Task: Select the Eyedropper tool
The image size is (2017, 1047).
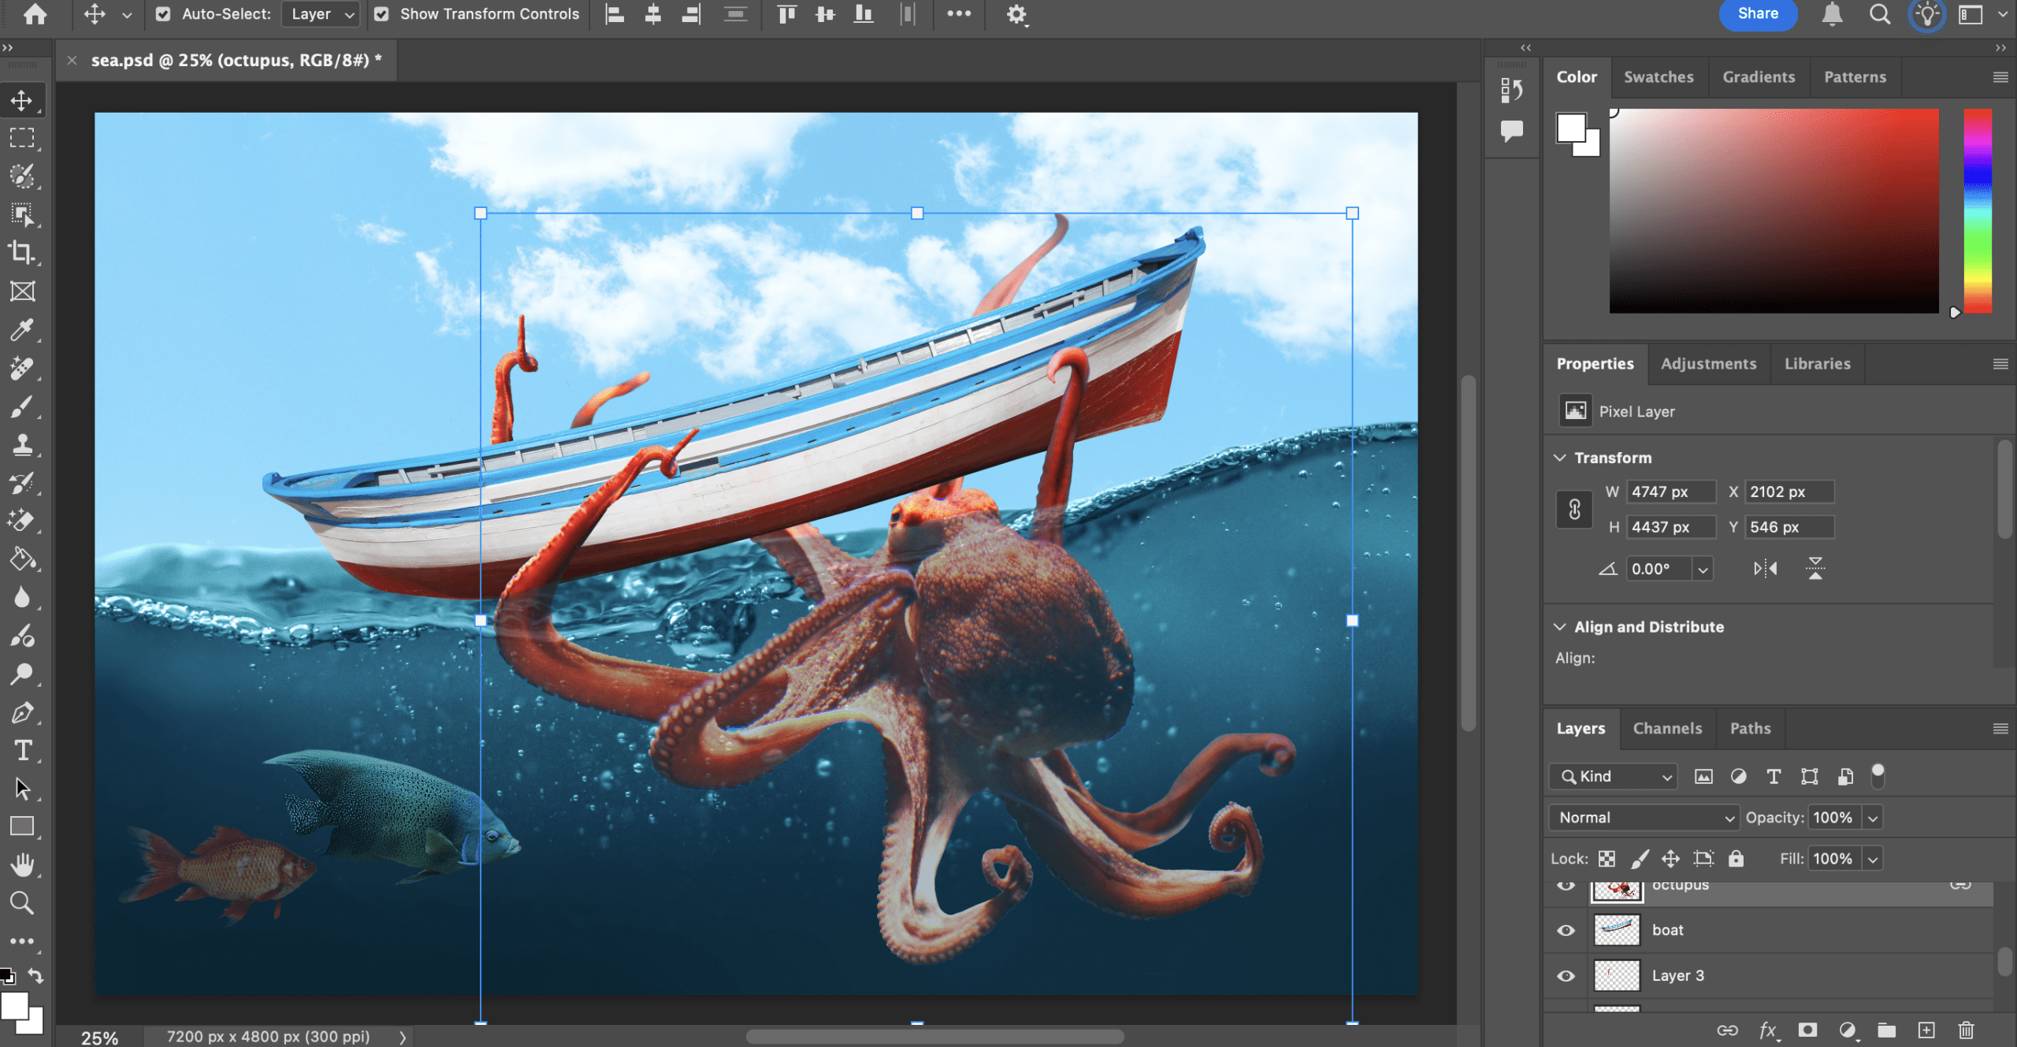Action: (x=22, y=329)
